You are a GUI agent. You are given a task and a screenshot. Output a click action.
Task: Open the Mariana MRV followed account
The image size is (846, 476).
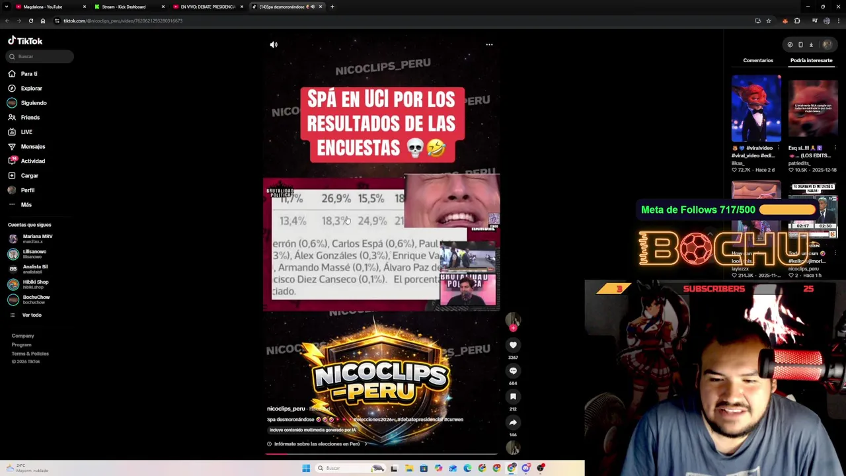30,239
